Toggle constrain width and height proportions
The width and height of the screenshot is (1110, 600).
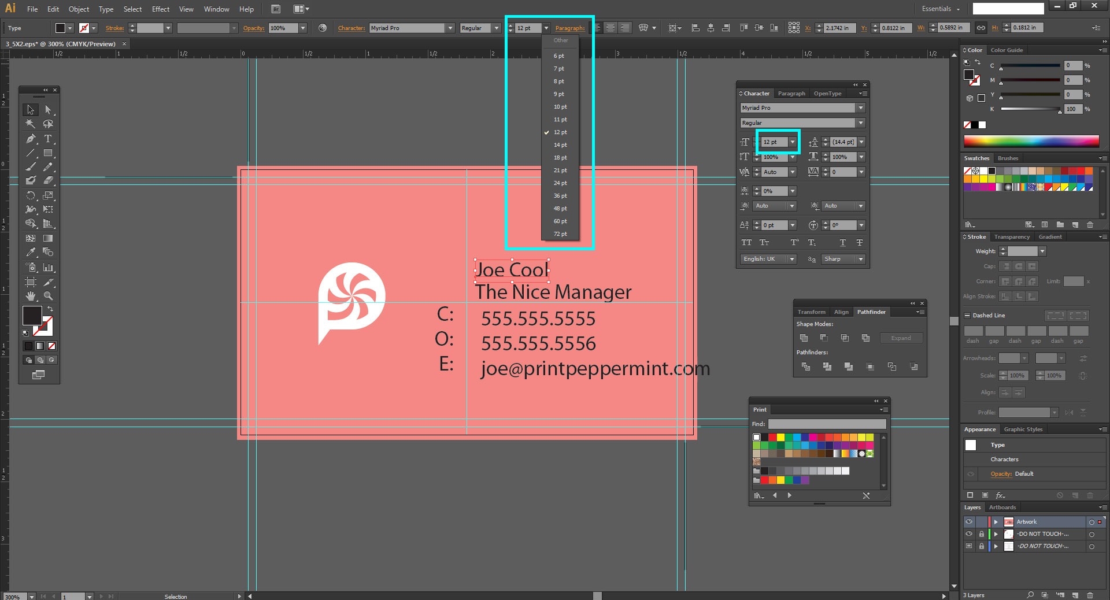click(x=981, y=28)
